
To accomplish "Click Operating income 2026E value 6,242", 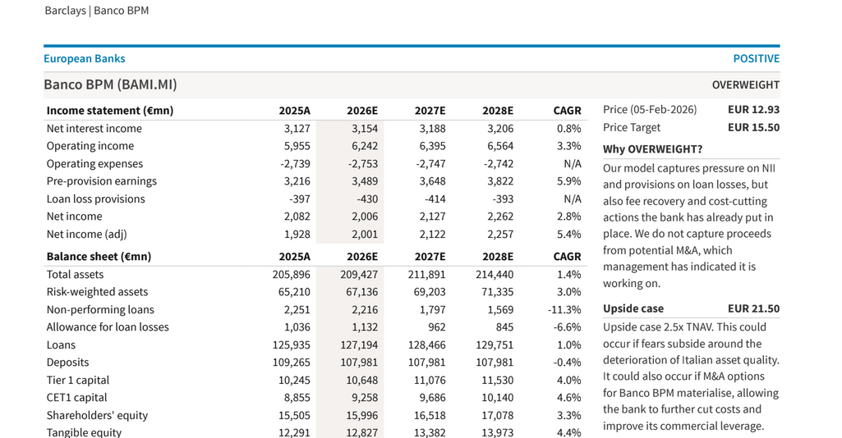I will pos(365,146).
